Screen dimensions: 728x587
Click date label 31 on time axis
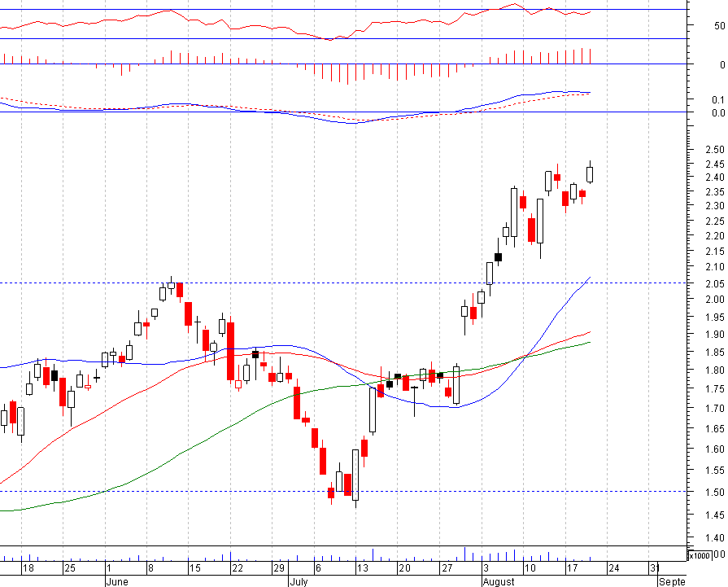pos(655,568)
